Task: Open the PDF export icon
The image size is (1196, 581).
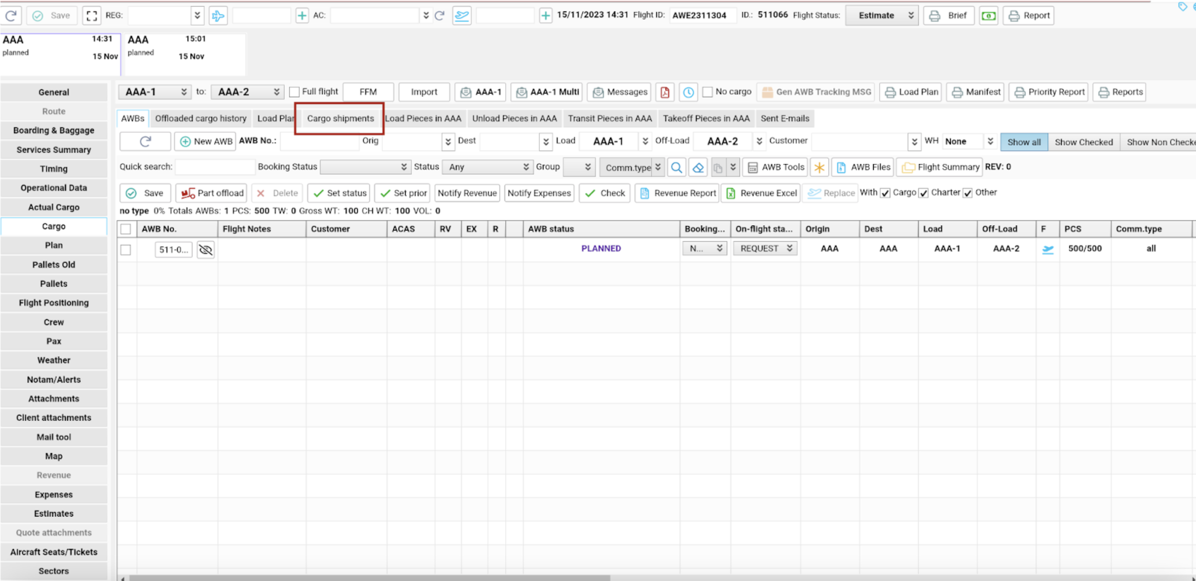Action: point(665,92)
